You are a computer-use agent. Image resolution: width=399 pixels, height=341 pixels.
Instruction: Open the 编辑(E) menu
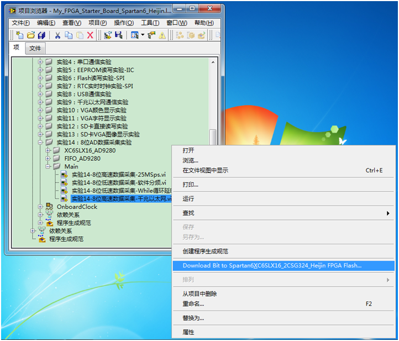[x=46, y=23]
